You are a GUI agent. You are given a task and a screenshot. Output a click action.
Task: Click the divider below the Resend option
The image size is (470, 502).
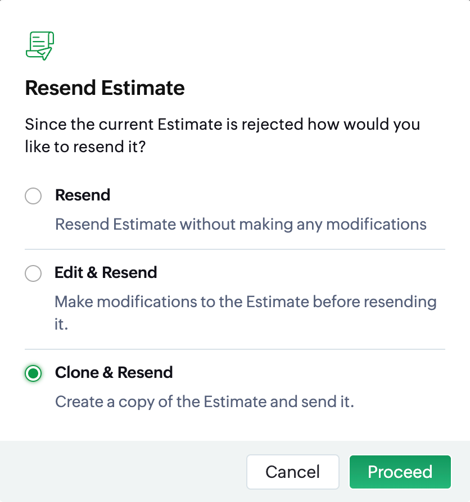(x=234, y=249)
